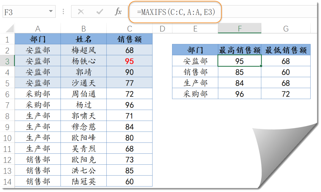The width and height of the screenshot is (321, 192).
Task: Click 生产部 in the summary table
Action: tap(195, 83)
